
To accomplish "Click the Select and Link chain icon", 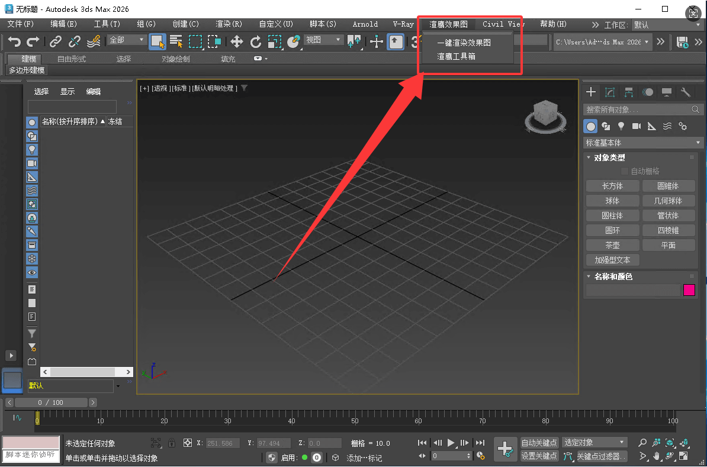I will click(55, 41).
